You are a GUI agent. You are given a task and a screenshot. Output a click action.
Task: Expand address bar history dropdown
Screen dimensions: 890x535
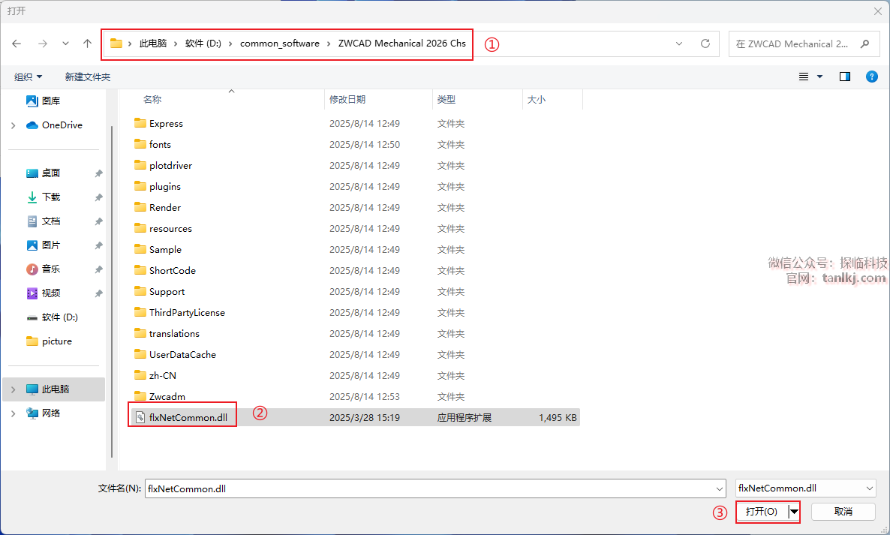pos(679,44)
